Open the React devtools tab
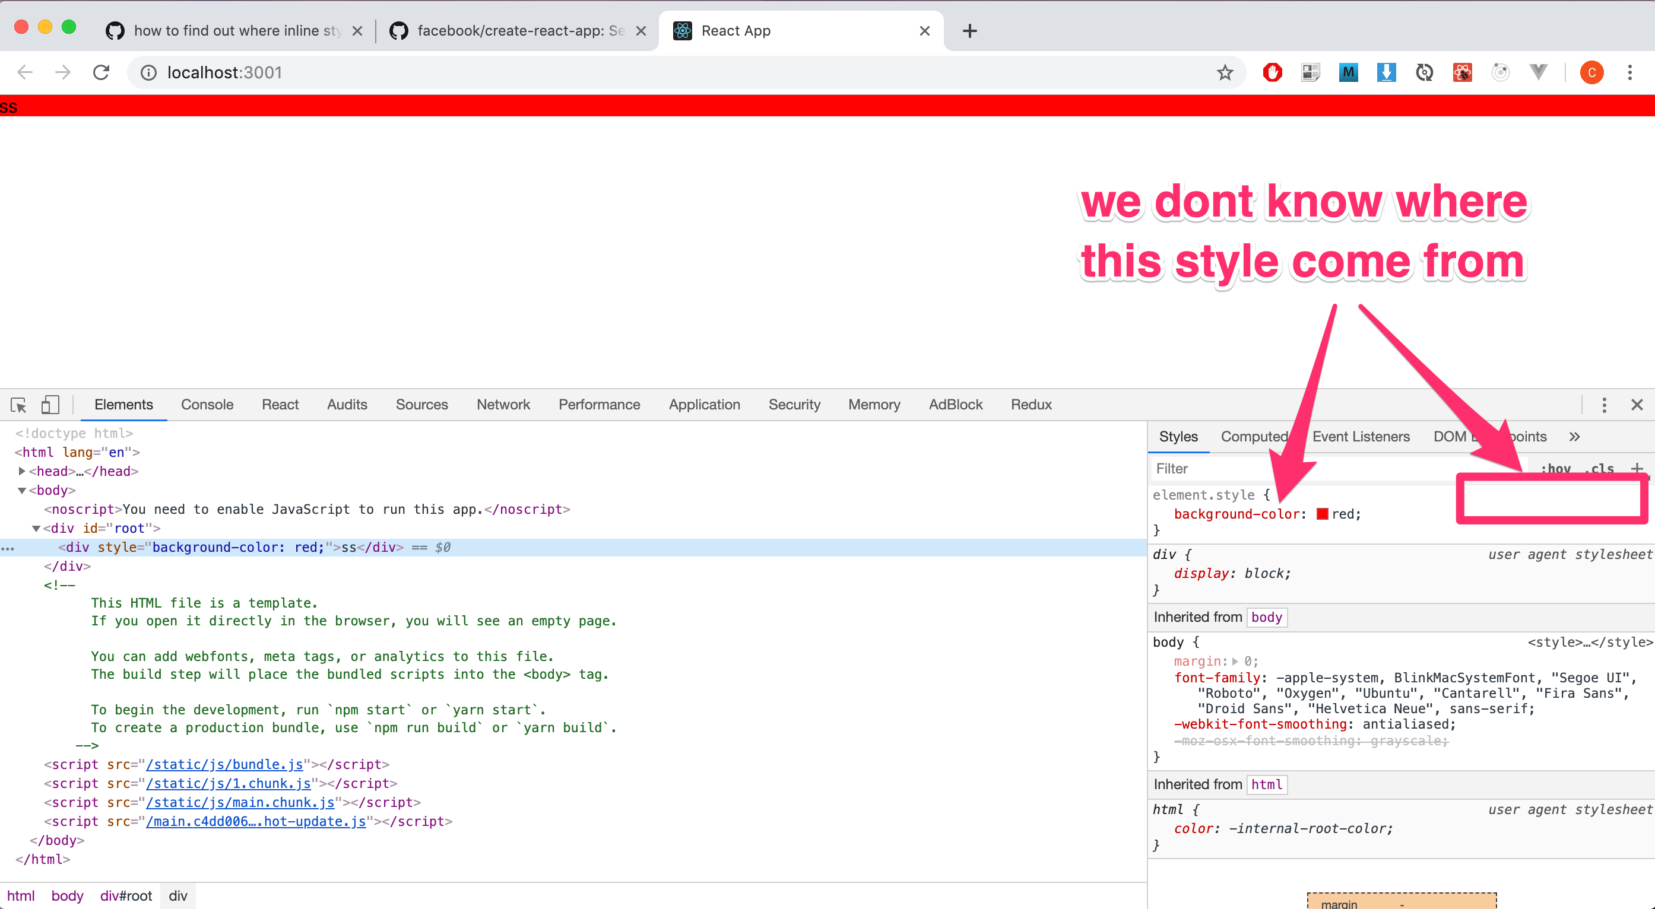This screenshot has height=909, width=1655. click(x=280, y=405)
